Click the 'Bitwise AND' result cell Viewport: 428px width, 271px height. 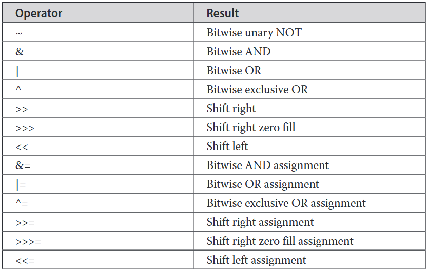[239, 52]
